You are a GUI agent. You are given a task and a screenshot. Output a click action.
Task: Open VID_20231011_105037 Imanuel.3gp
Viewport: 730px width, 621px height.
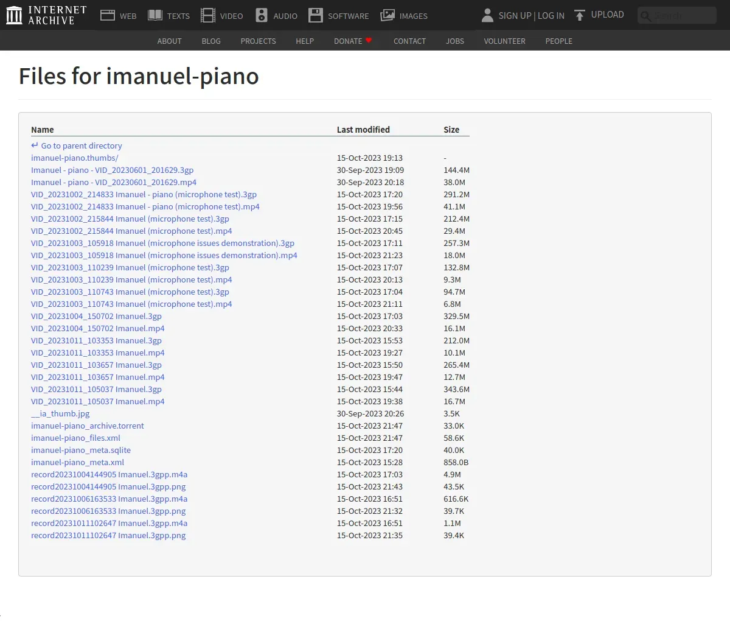pos(96,389)
